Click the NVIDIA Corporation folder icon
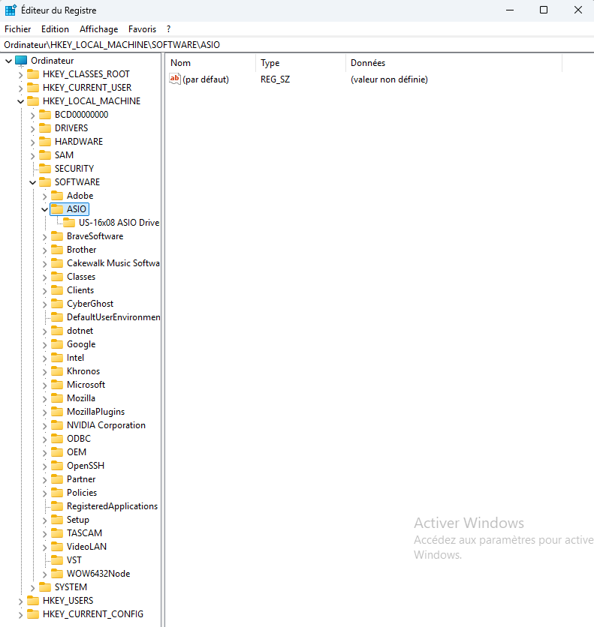594x627 pixels. (x=57, y=425)
